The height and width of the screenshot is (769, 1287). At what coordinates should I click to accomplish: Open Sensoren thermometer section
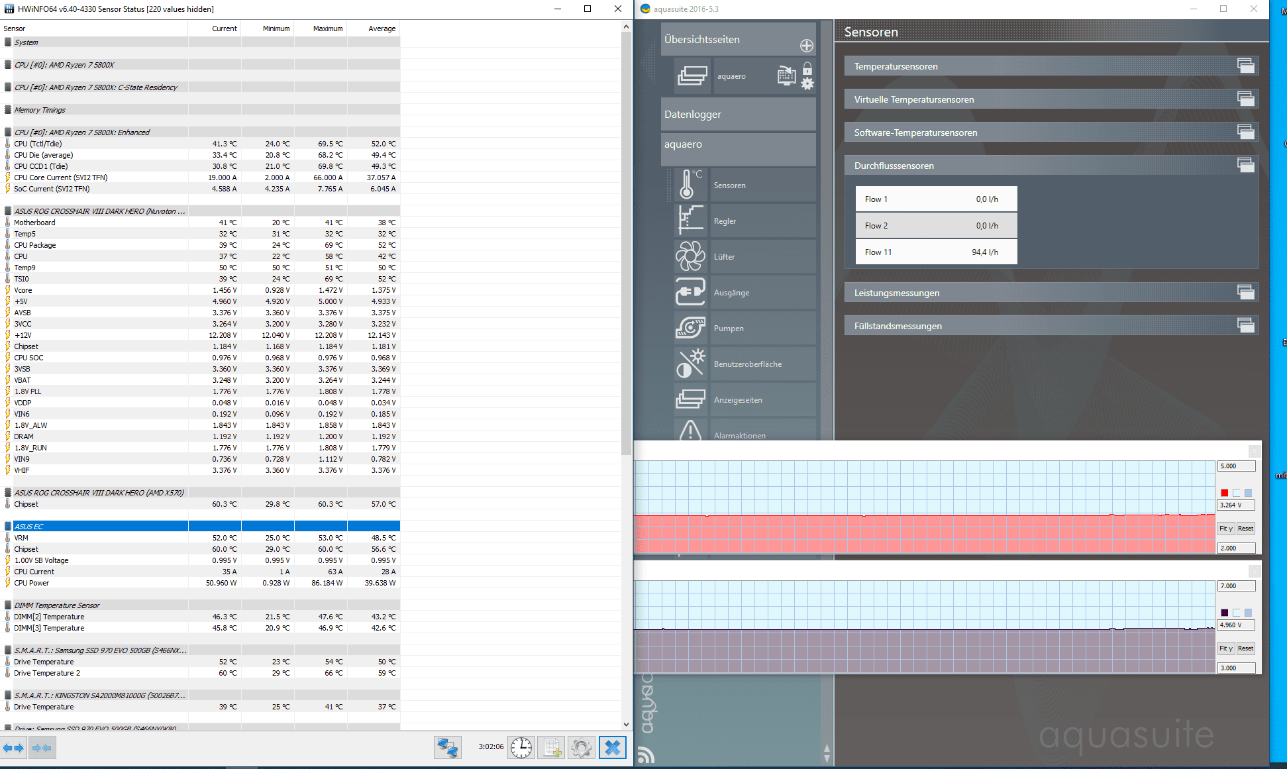(745, 185)
